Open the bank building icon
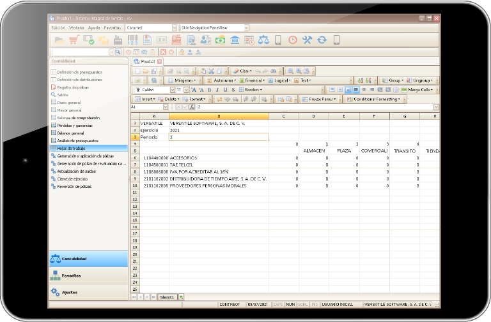The image size is (491, 322). pos(235,40)
